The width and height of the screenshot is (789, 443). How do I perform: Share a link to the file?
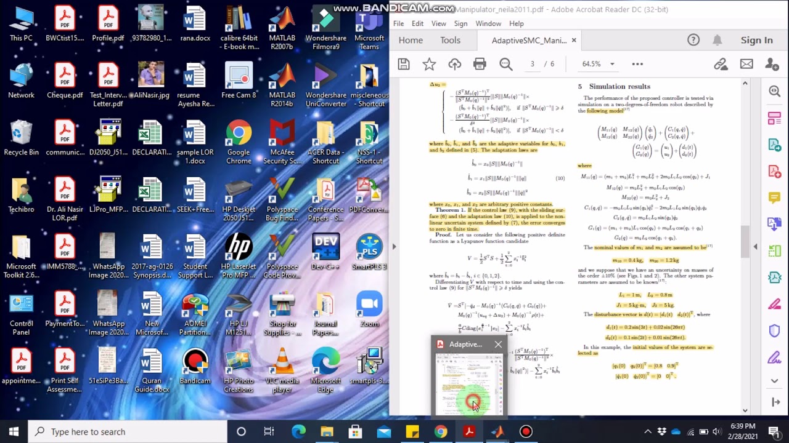point(721,64)
